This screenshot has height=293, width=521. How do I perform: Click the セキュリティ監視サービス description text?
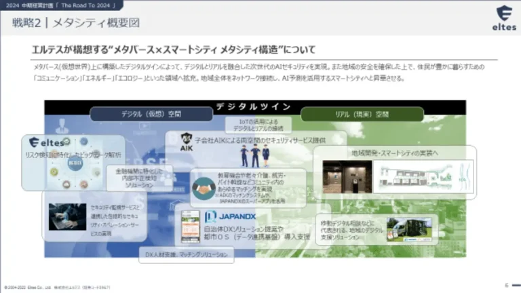115,220
